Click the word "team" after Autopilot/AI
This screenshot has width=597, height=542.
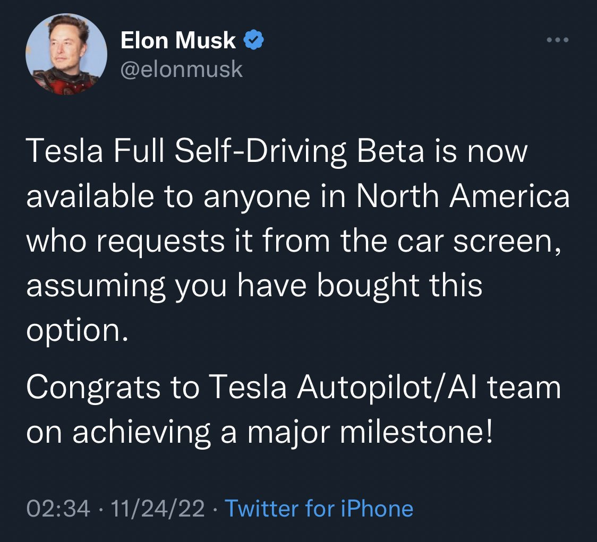coord(524,388)
